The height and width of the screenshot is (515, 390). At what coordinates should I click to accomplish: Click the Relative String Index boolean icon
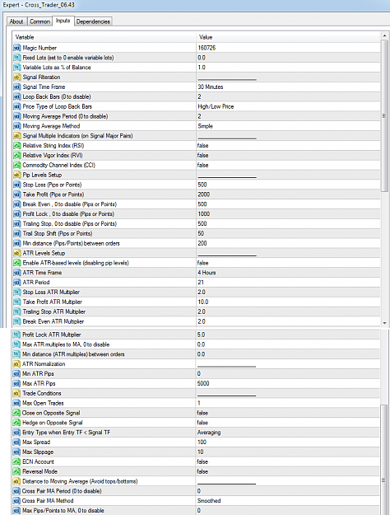coord(17,146)
